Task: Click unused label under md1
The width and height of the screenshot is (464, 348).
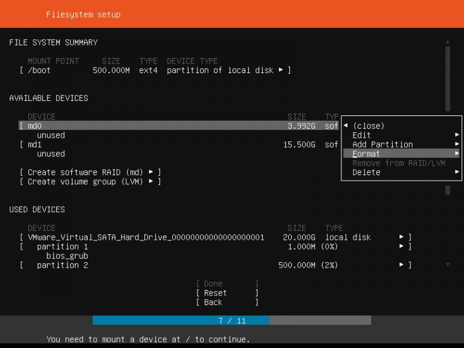Action: click(x=51, y=154)
